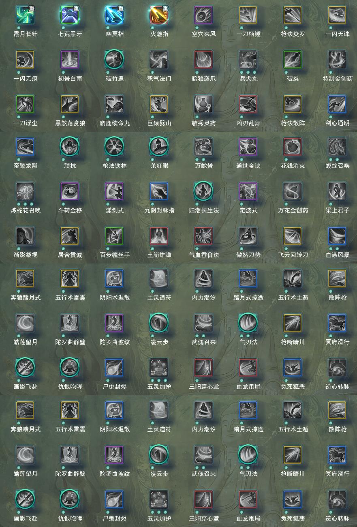Click the 傲然刀势 label text

[248, 255]
